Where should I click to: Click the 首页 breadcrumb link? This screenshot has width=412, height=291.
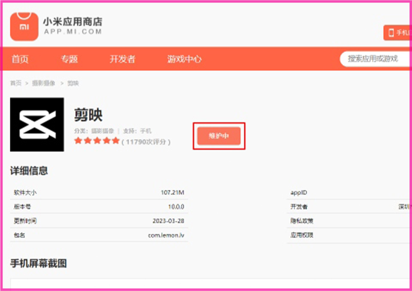tap(16, 83)
